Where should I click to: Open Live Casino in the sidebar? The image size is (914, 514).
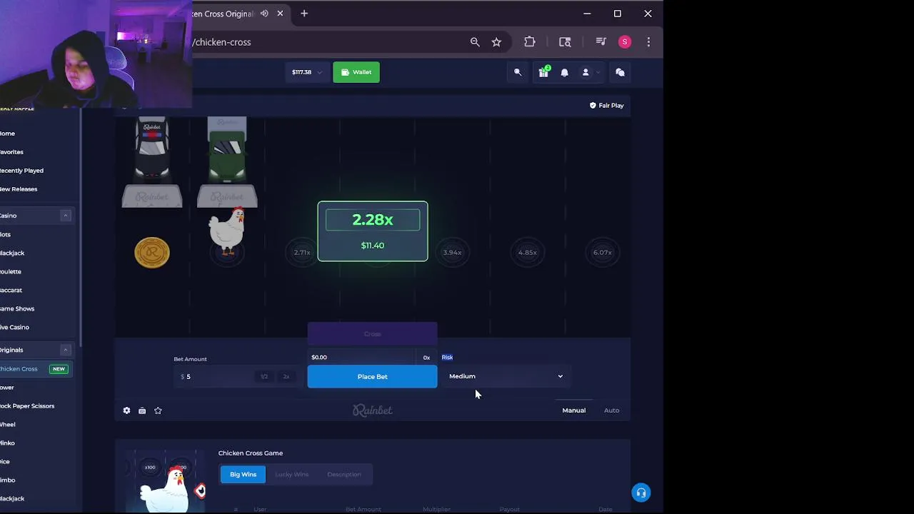14,327
